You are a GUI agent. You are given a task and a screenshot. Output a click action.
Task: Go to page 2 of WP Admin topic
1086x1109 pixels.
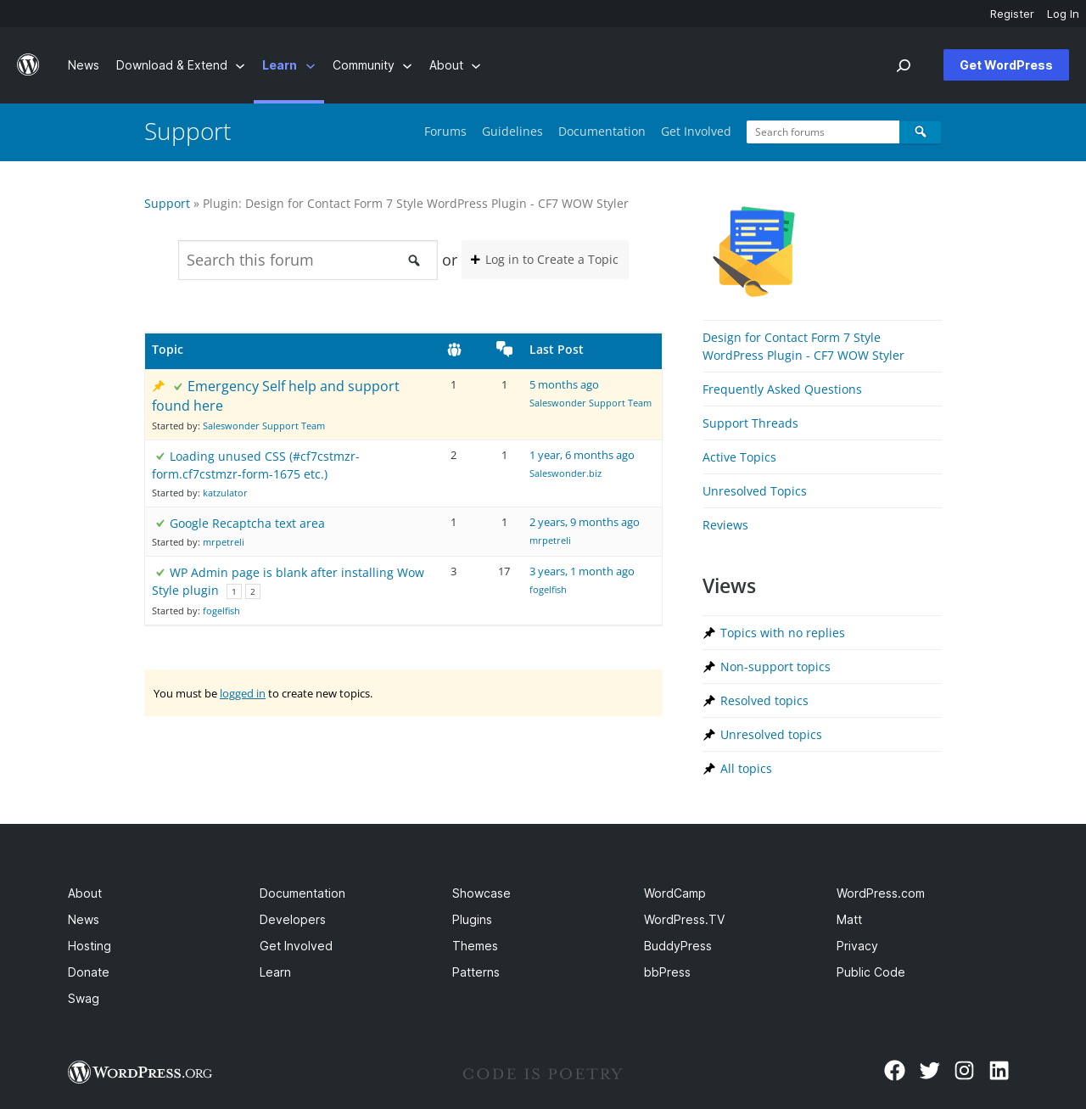(x=253, y=591)
